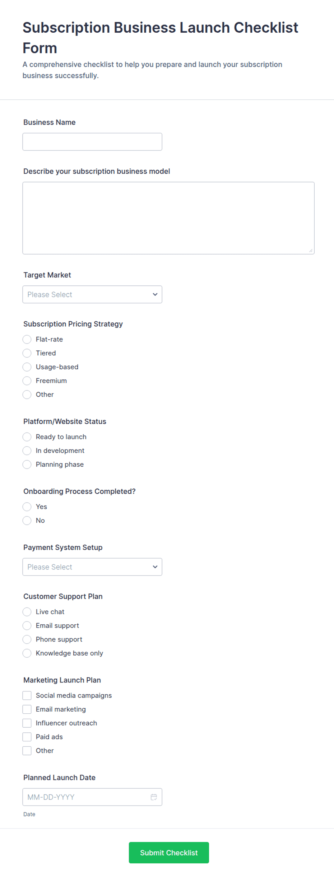Open the calendar icon in Planned Launch Date
The image size is (334, 881).
pos(154,797)
